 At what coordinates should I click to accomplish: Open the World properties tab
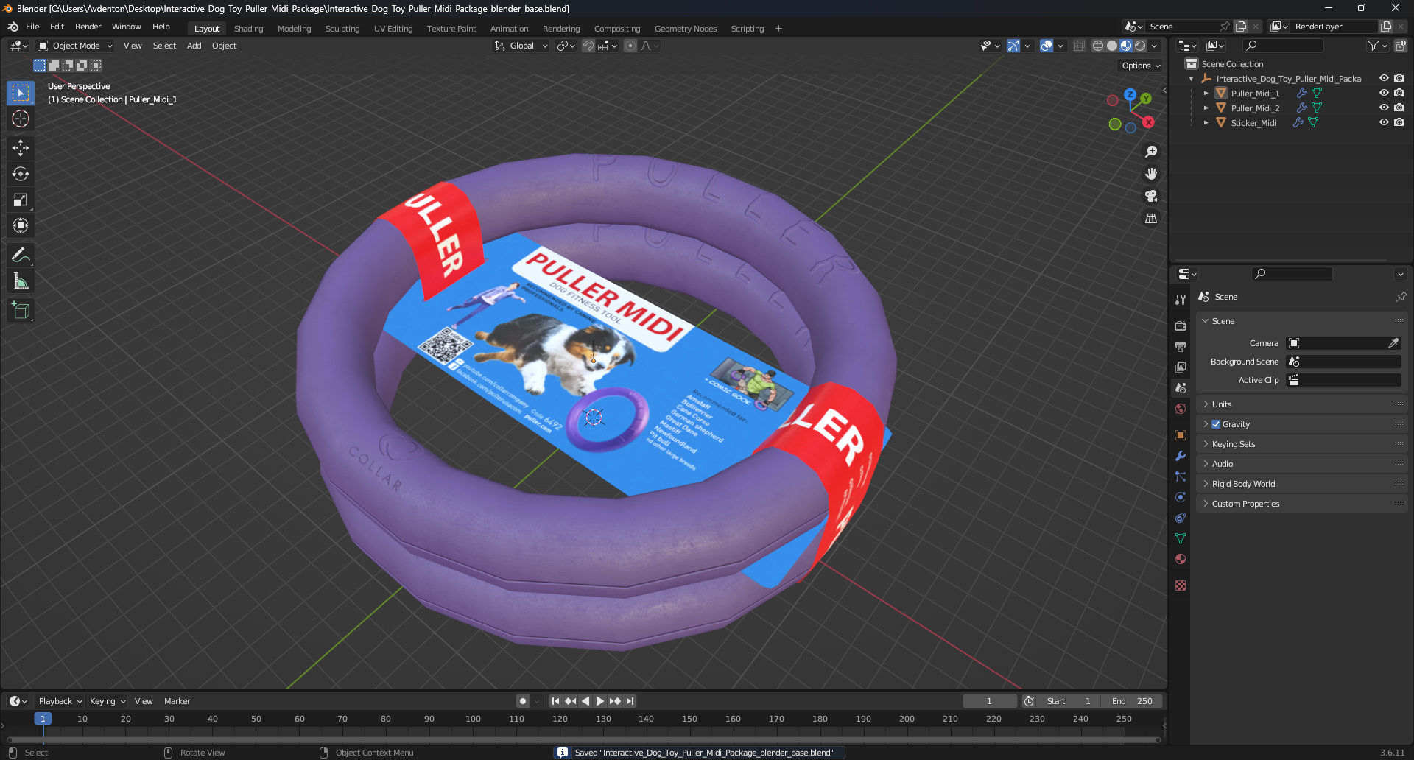pyautogui.click(x=1181, y=409)
